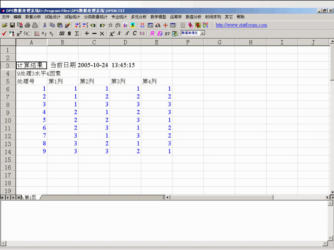
Task: Open the 试验设计 menu
Action: (52, 17)
